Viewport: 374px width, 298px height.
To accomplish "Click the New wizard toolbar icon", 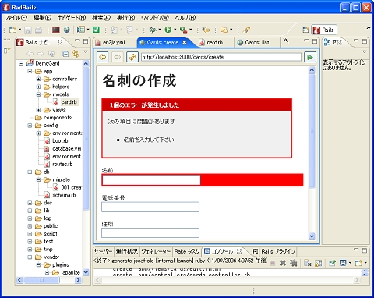I will pos(12,30).
